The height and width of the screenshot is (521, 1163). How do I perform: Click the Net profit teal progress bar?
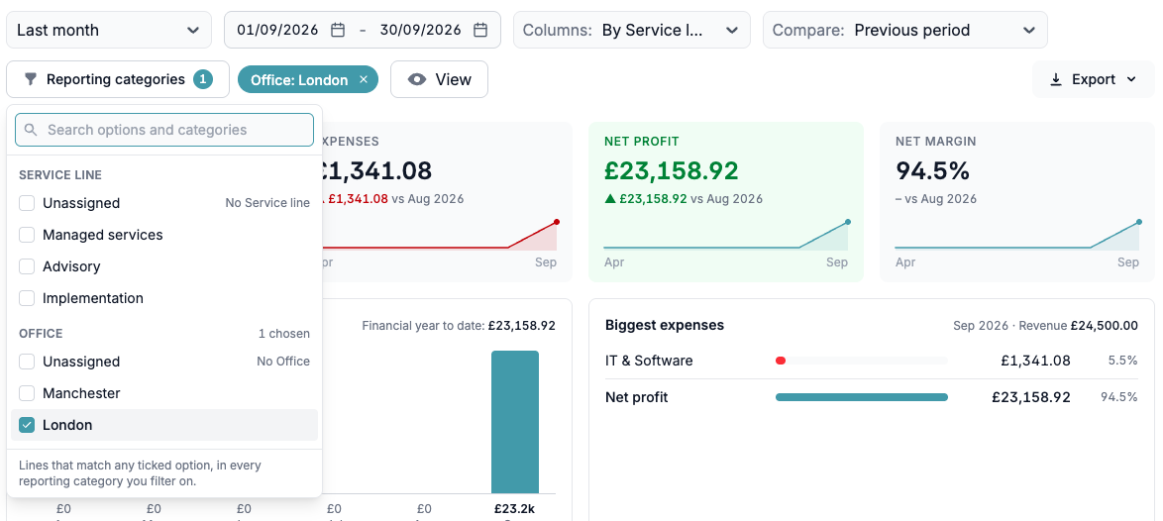tap(862, 397)
